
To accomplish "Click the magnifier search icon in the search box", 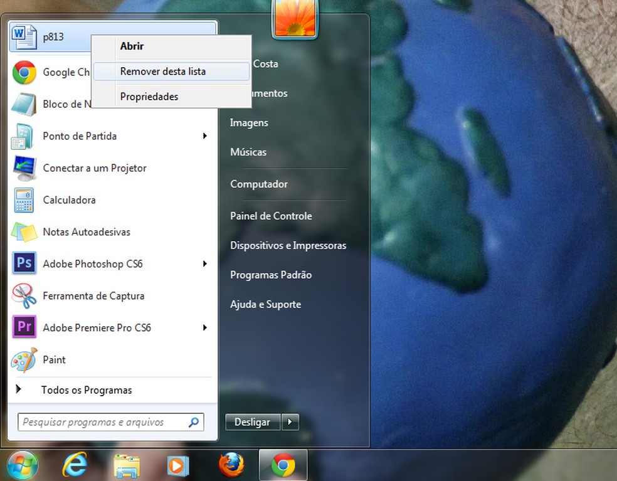I will tap(194, 422).
